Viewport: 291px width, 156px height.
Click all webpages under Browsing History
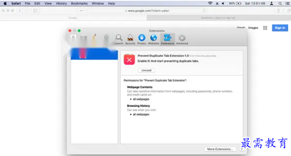[x=141, y=115]
